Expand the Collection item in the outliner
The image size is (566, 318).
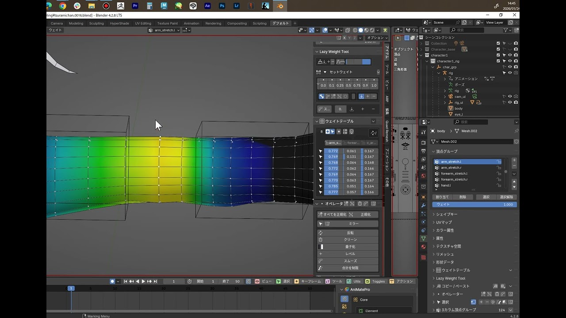(x=421, y=43)
